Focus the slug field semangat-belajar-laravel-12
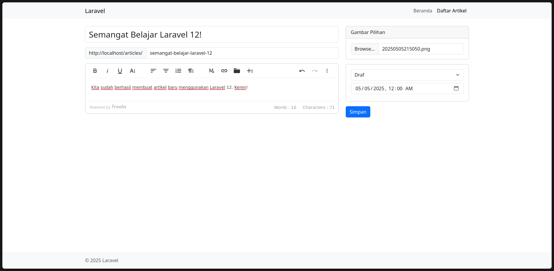This screenshot has width=554, height=271. coord(242,53)
